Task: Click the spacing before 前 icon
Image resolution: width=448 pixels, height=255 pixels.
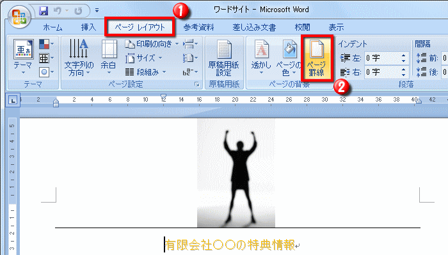Action: [x=422, y=58]
